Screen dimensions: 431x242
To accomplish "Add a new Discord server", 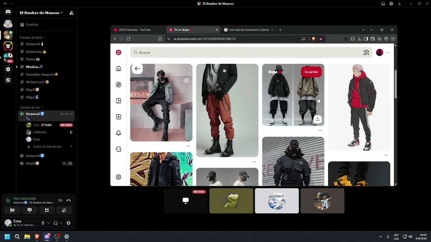I will click(x=8, y=69).
